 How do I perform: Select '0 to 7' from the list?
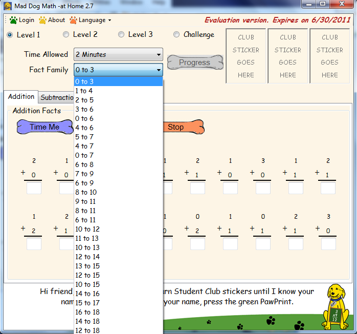tap(118, 155)
